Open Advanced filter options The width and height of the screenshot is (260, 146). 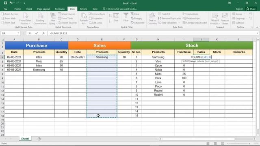coord(137,23)
